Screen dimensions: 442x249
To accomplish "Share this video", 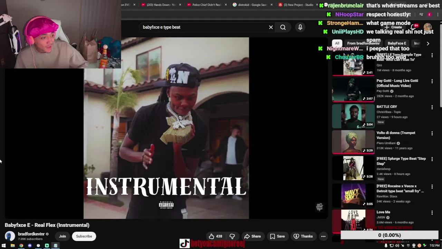I will (252, 236).
